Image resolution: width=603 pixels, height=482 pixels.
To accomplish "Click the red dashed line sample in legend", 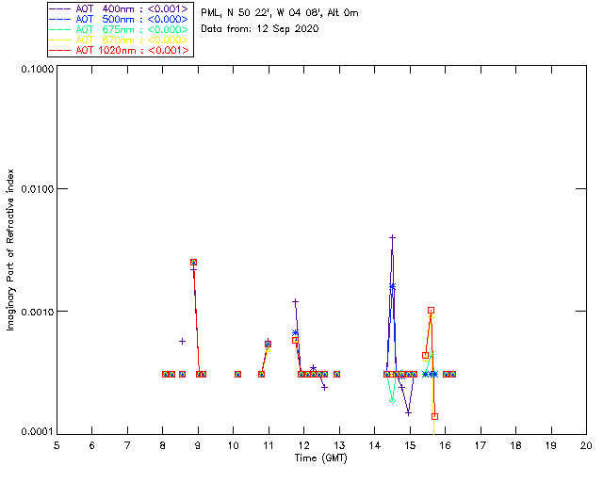I will 60,50.
